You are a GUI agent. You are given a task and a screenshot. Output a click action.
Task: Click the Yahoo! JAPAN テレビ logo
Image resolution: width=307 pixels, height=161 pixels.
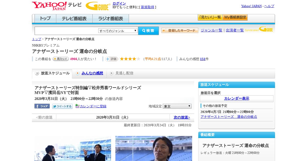(x=57, y=6)
